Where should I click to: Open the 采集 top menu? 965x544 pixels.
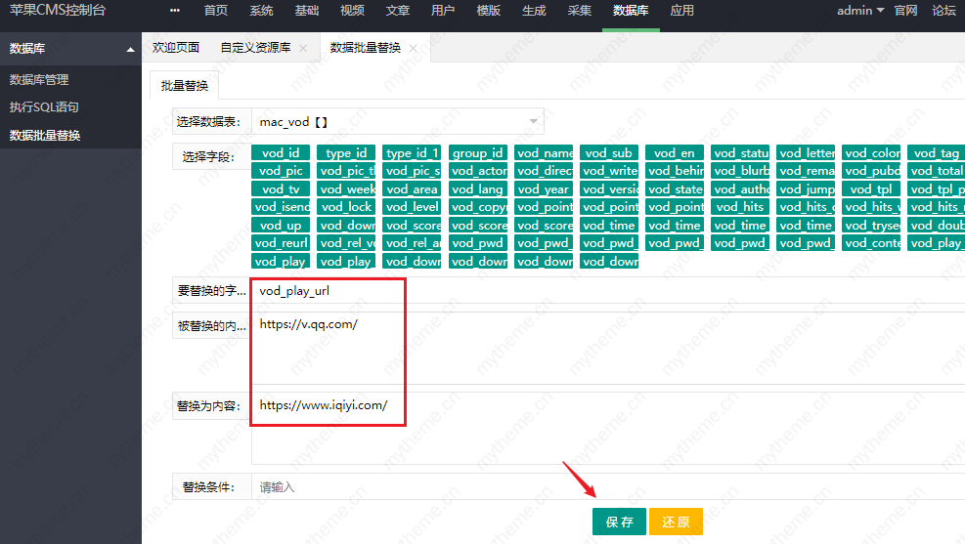pos(579,11)
